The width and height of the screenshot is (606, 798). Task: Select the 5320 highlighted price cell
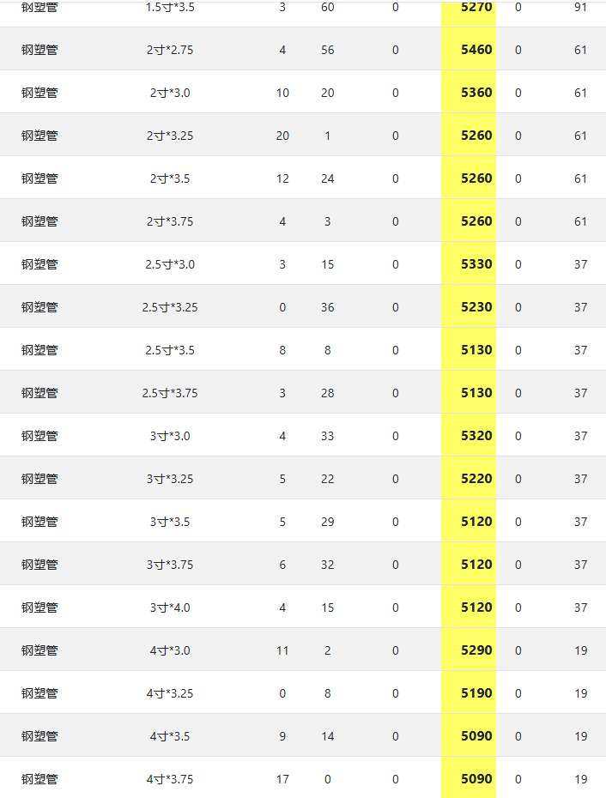[x=469, y=436]
